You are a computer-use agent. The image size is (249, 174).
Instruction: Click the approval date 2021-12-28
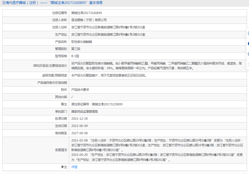coord(79,119)
